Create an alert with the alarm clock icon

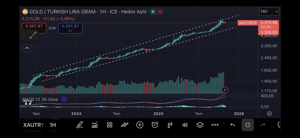(155, 125)
